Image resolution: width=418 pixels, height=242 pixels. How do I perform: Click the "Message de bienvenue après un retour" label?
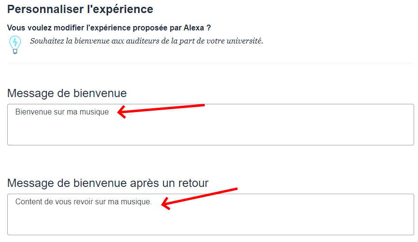(108, 183)
